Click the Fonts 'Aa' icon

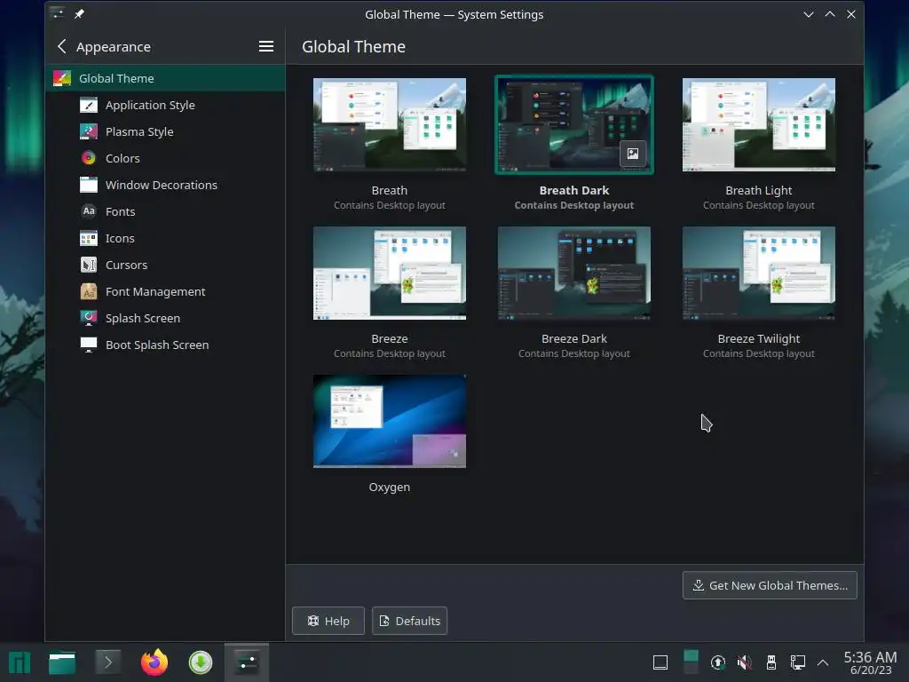[x=88, y=211]
